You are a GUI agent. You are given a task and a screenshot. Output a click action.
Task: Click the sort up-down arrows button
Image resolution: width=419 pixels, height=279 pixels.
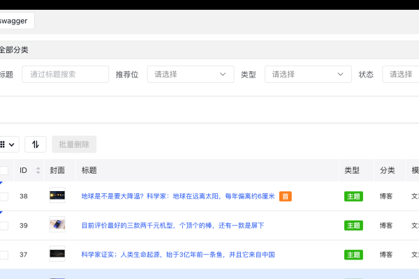click(x=36, y=144)
